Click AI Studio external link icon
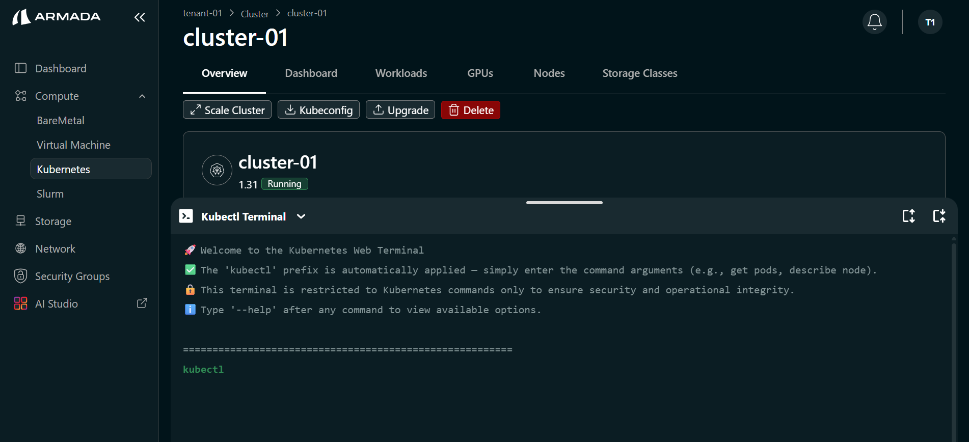969x442 pixels. (142, 303)
